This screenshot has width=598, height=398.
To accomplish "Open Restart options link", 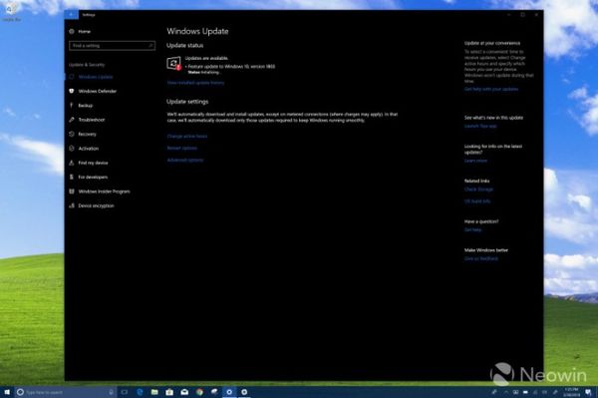I will pos(182,148).
